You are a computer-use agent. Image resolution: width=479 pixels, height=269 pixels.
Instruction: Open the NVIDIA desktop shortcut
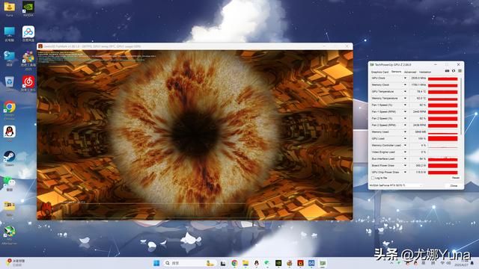click(x=28, y=8)
